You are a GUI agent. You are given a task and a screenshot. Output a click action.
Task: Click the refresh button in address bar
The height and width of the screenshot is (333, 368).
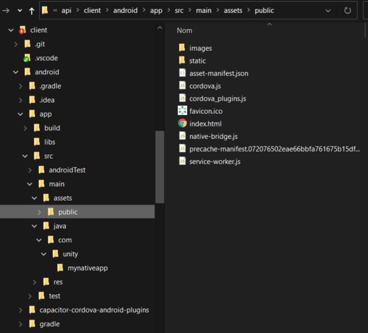pyautogui.click(x=348, y=10)
